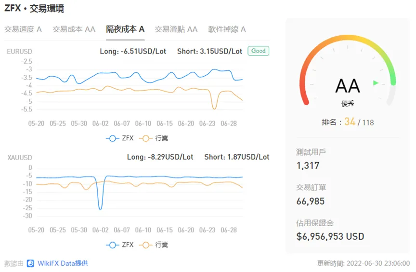
Task: Toggle 行業 legend in XAUUSD chart
Action: 154,245
